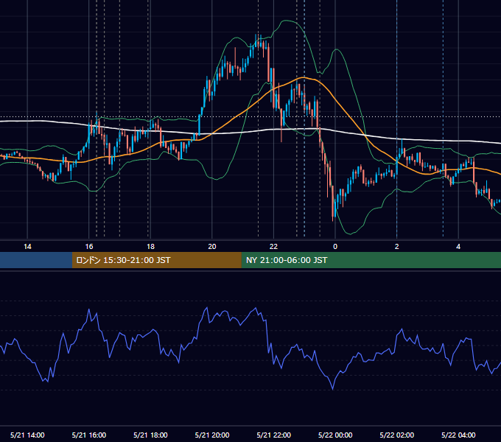The image size is (501, 442).
Task: Click the blue session bar before ロンドン
Action: [36, 260]
